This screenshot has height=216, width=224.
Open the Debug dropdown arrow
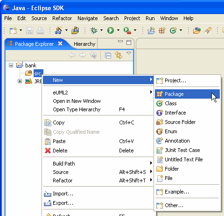point(101,30)
